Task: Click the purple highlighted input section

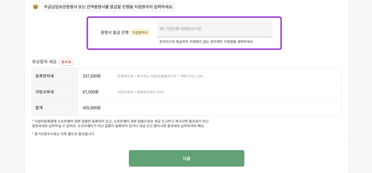Action: pyautogui.click(x=184, y=33)
